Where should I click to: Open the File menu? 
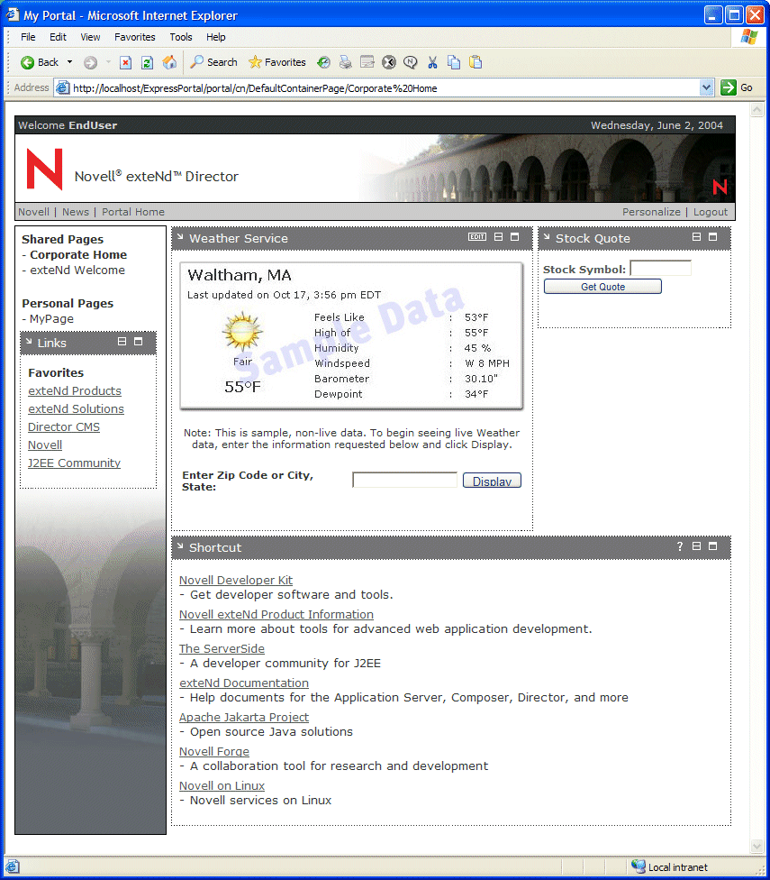click(x=28, y=37)
